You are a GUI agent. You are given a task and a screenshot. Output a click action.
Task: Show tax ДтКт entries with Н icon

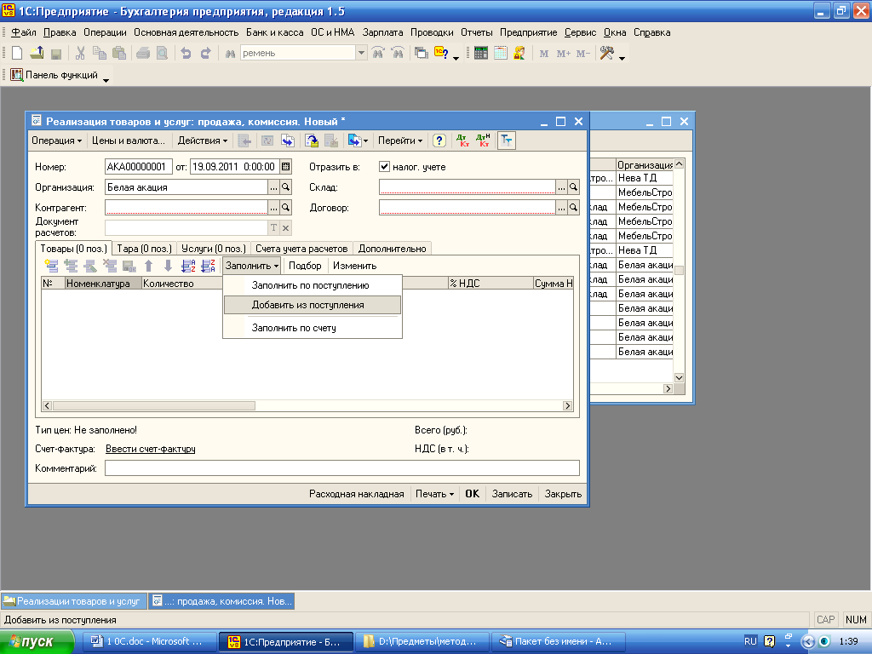pos(483,141)
